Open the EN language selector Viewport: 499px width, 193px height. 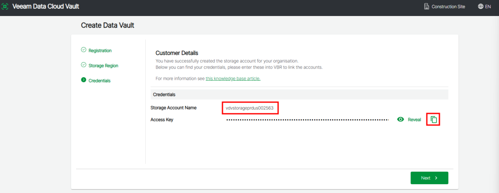tap(484, 7)
